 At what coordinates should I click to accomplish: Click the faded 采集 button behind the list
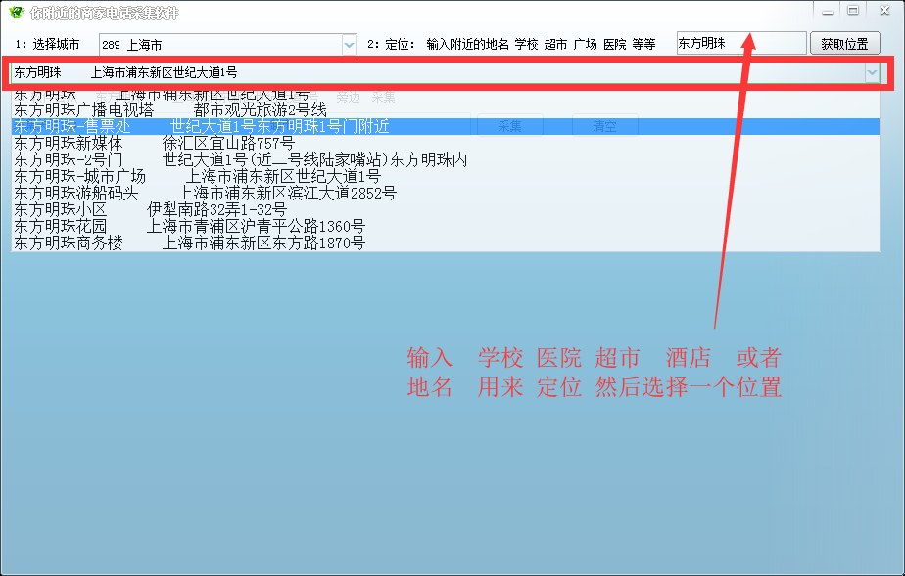509,126
